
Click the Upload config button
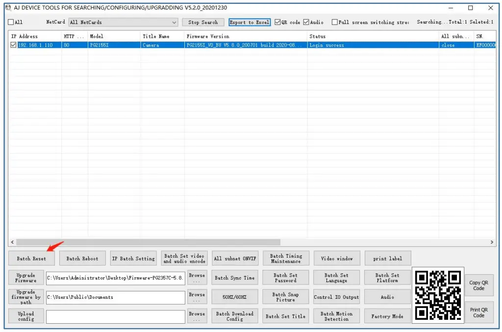(26, 316)
